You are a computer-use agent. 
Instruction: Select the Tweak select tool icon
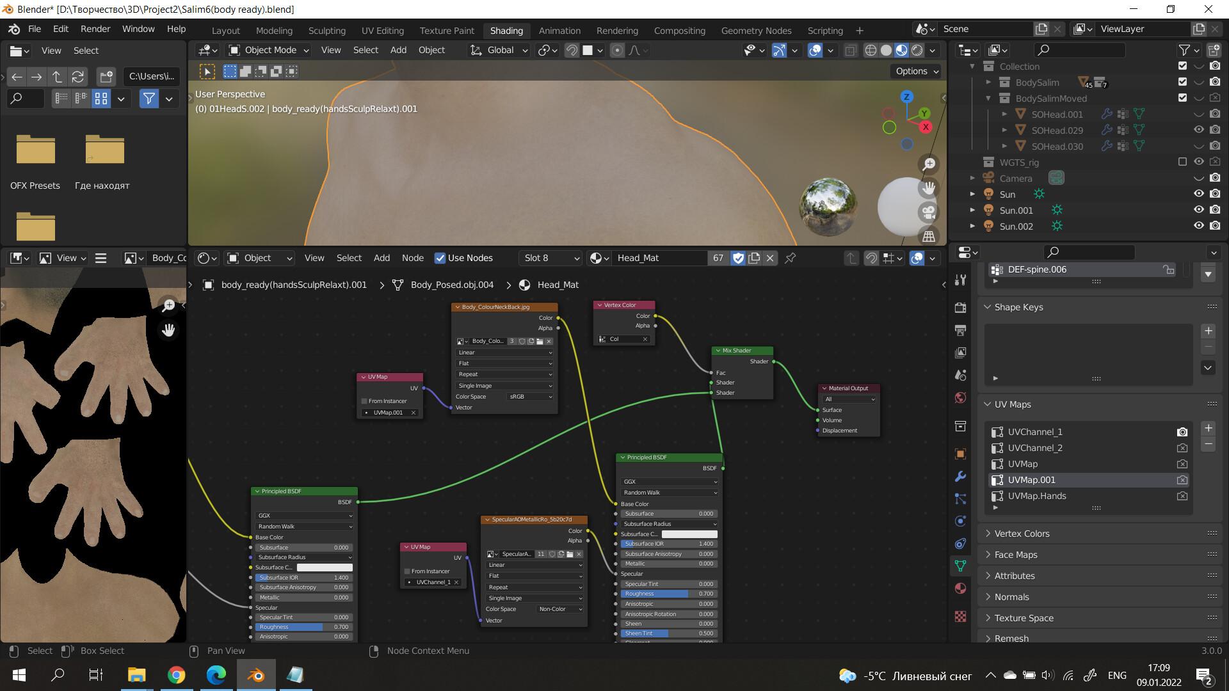207,72
